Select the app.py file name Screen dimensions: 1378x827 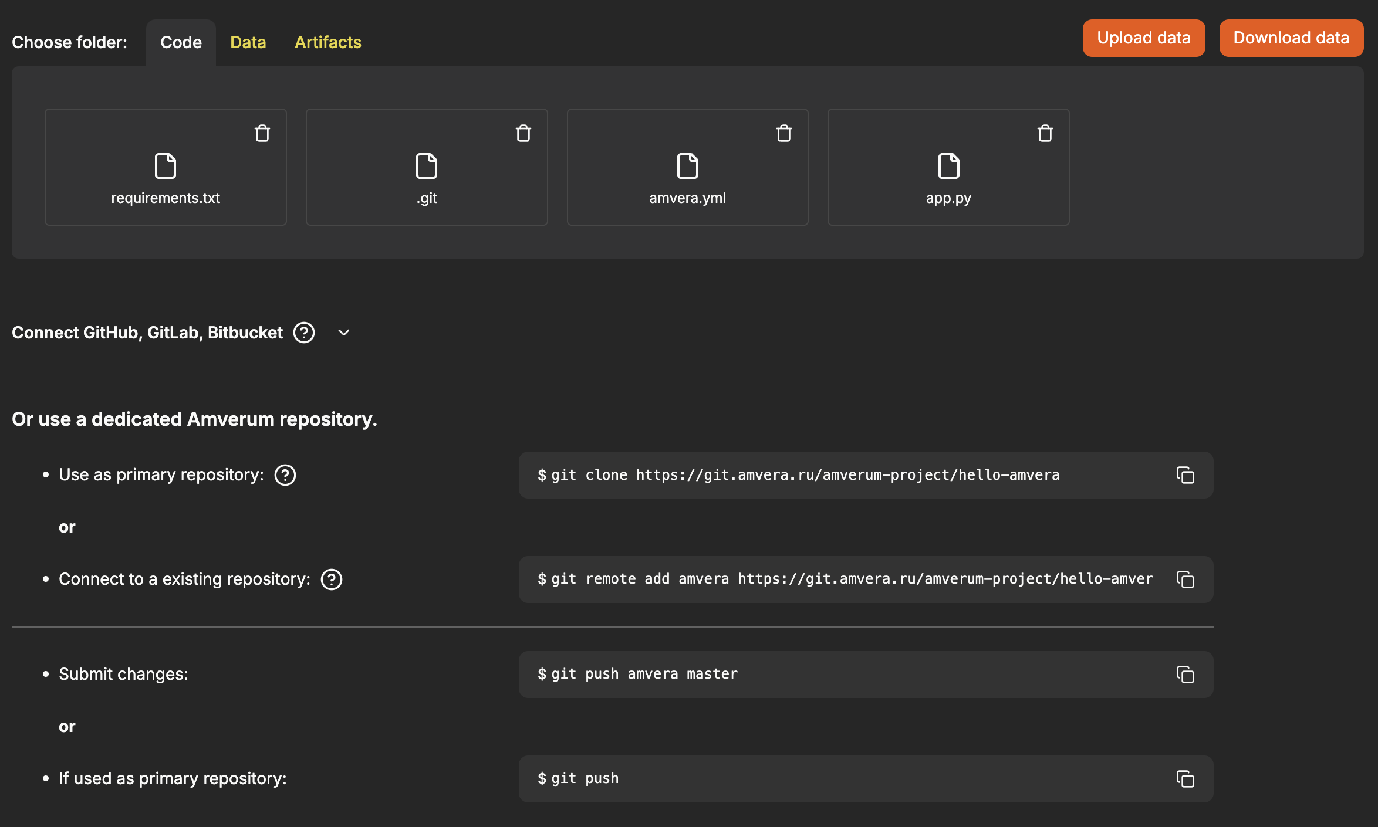(x=948, y=198)
